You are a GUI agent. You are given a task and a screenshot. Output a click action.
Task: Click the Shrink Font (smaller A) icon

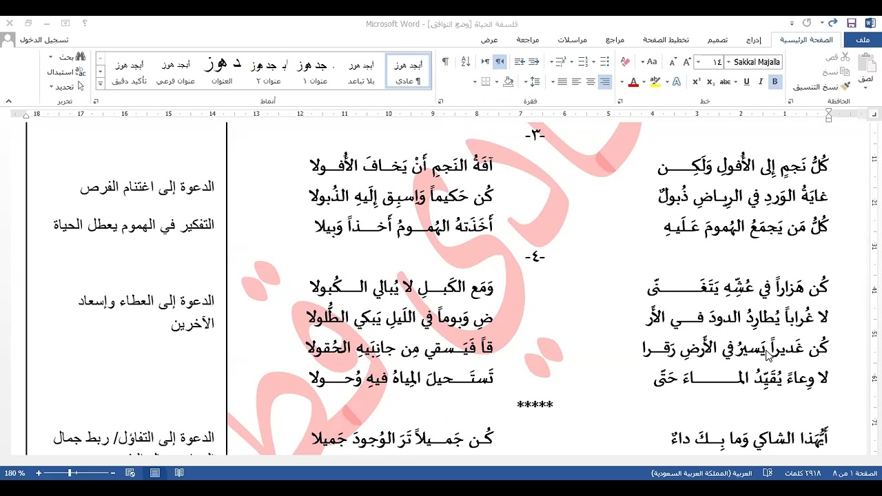coord(672,62)
